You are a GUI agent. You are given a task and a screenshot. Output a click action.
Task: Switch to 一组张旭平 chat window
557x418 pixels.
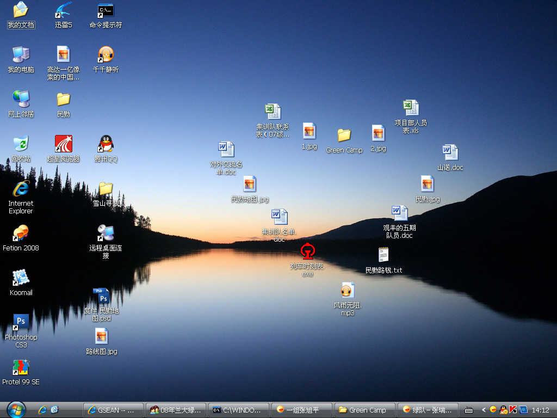pos(302,410)
